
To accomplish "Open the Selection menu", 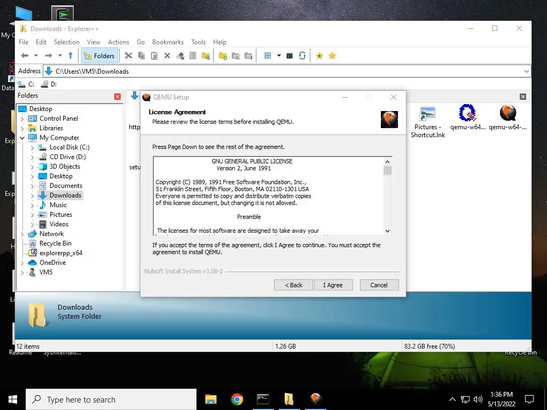I will pyautogui.click(x=66, y=42).
